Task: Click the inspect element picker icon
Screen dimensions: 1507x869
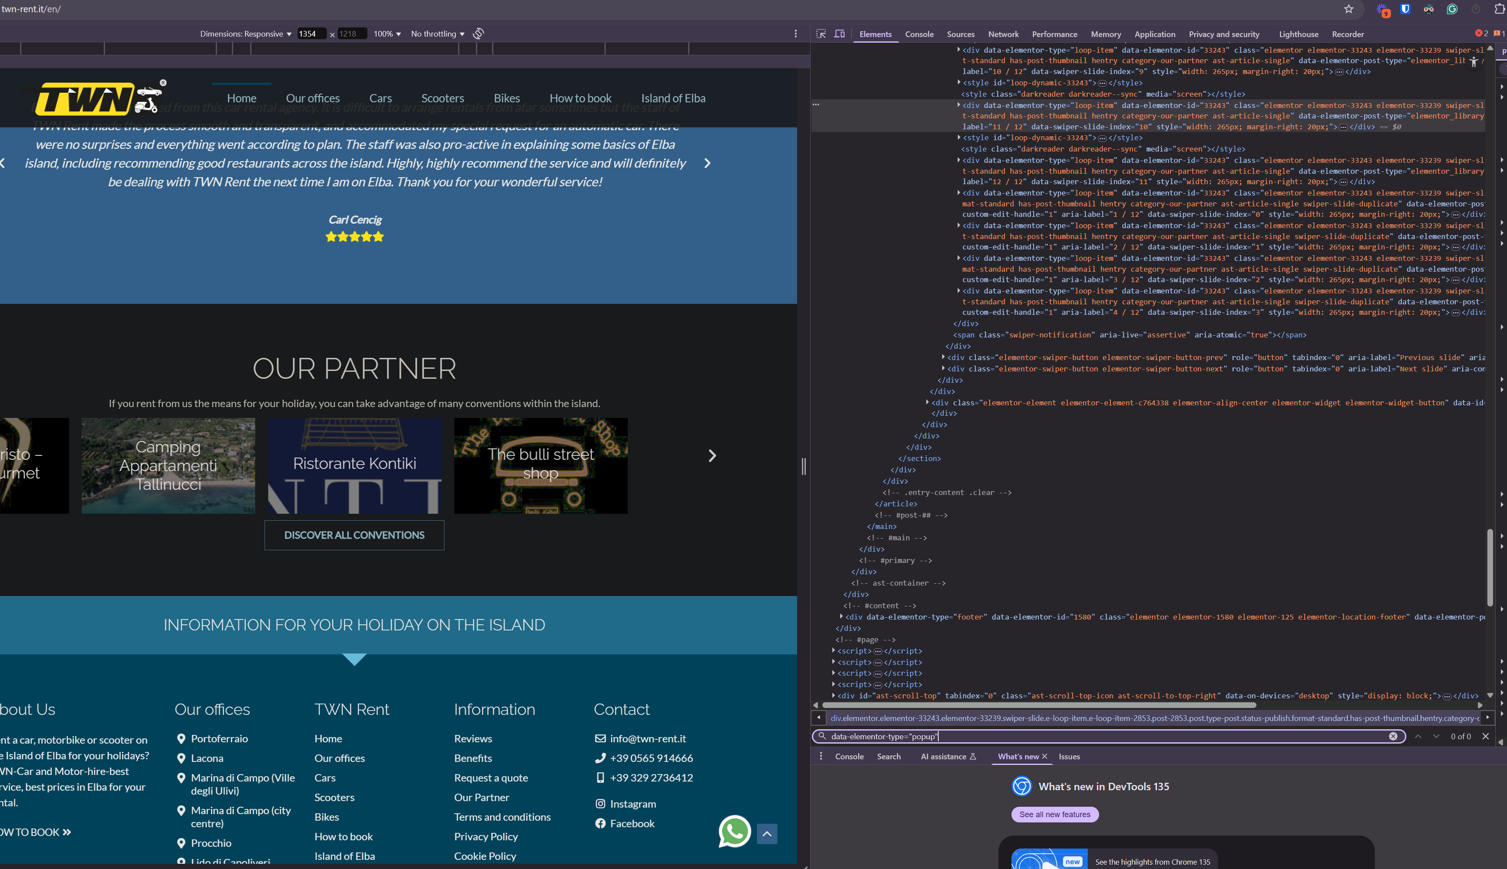Action: (821, 34)
